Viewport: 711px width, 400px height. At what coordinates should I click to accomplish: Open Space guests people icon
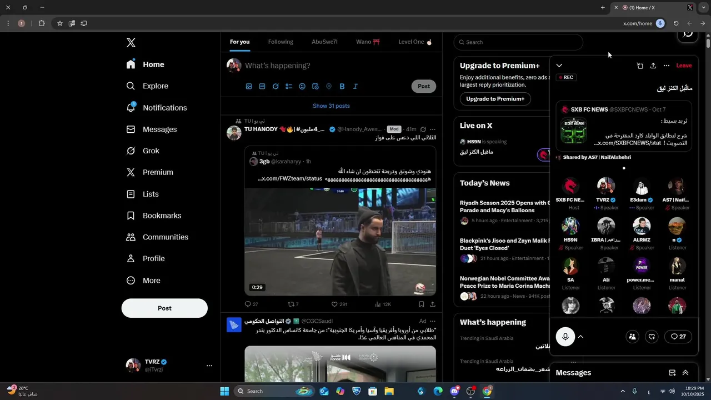click(x=632, y=337)
